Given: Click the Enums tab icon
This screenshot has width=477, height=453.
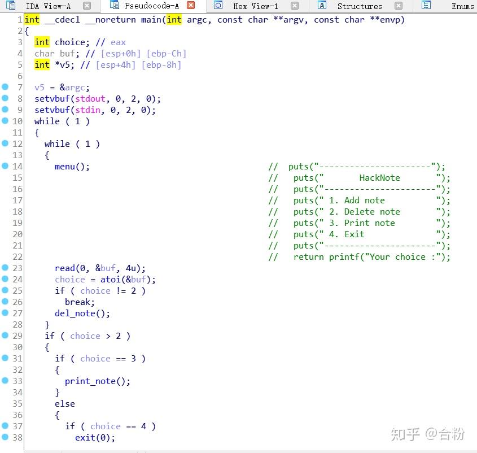Looking at the screenshot, I should pyautogui.click(x=425, y=6).
